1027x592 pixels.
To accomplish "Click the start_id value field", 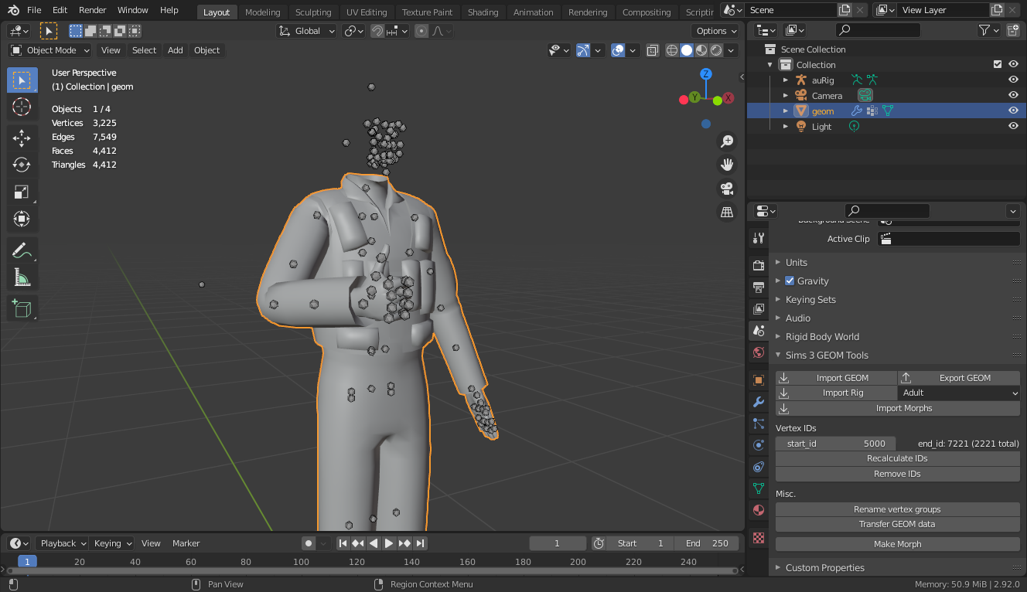I will coord(836,444).
